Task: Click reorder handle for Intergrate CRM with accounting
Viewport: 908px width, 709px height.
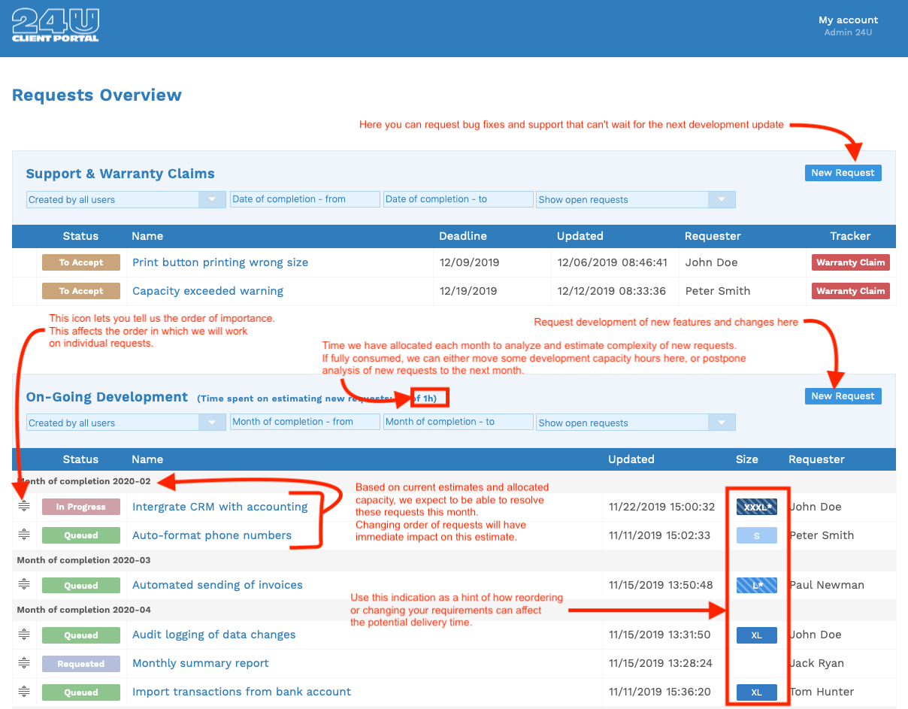Action: [24, 506]
